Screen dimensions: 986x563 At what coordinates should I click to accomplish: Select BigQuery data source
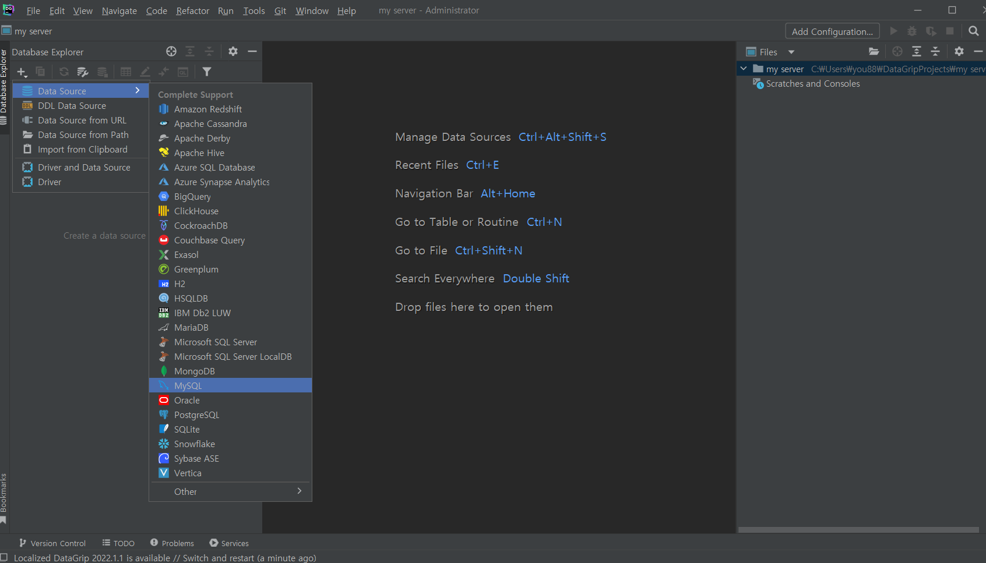231,196
